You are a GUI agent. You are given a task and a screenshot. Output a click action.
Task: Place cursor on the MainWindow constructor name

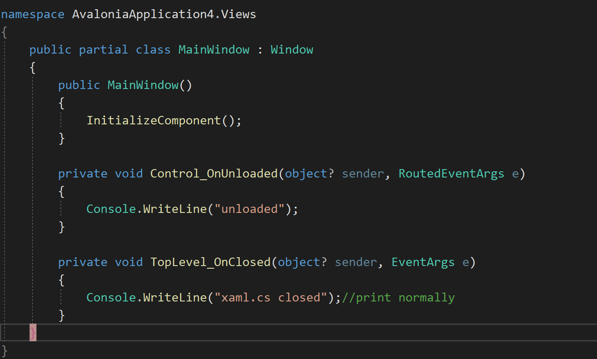tap(142, 85)
